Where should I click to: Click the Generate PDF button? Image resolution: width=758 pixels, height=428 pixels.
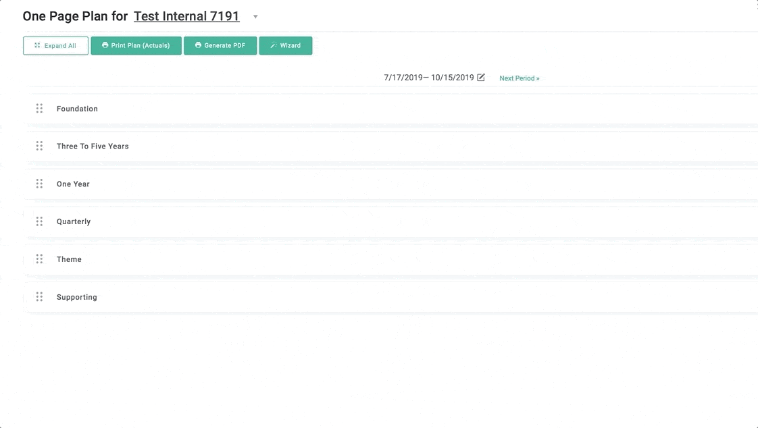pyautogui.click(x=220, y=46)
